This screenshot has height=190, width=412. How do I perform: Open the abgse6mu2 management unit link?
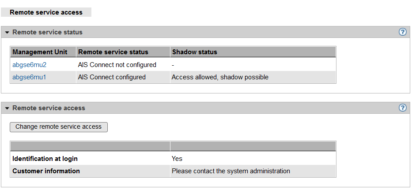pos(29,65)
